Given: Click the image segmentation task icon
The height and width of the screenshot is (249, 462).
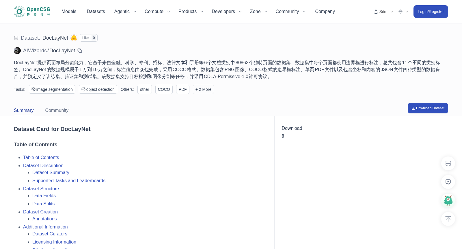Looking at the screenshot, I should click(x=33, y=89).
